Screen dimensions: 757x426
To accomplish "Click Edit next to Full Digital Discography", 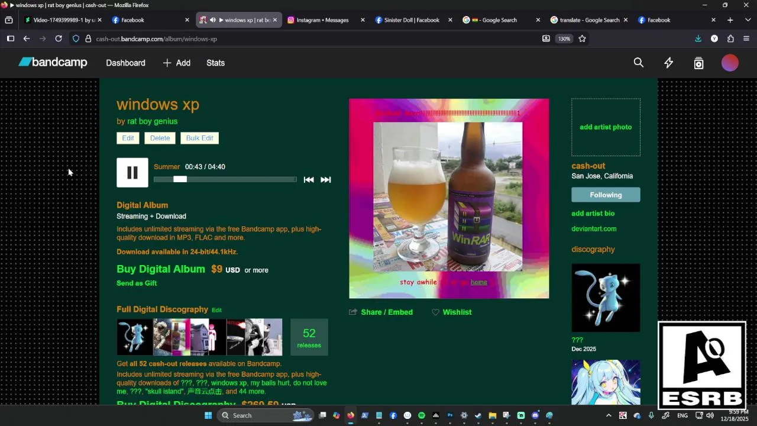I will pyautogui.click(x=216, y=310).
